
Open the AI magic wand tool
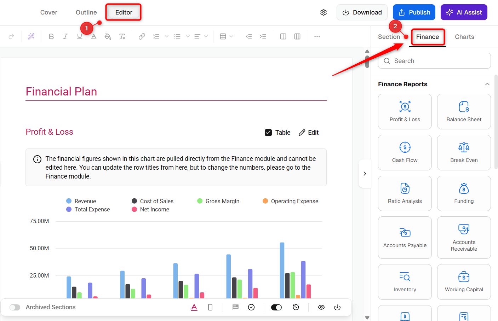[31, 36]
